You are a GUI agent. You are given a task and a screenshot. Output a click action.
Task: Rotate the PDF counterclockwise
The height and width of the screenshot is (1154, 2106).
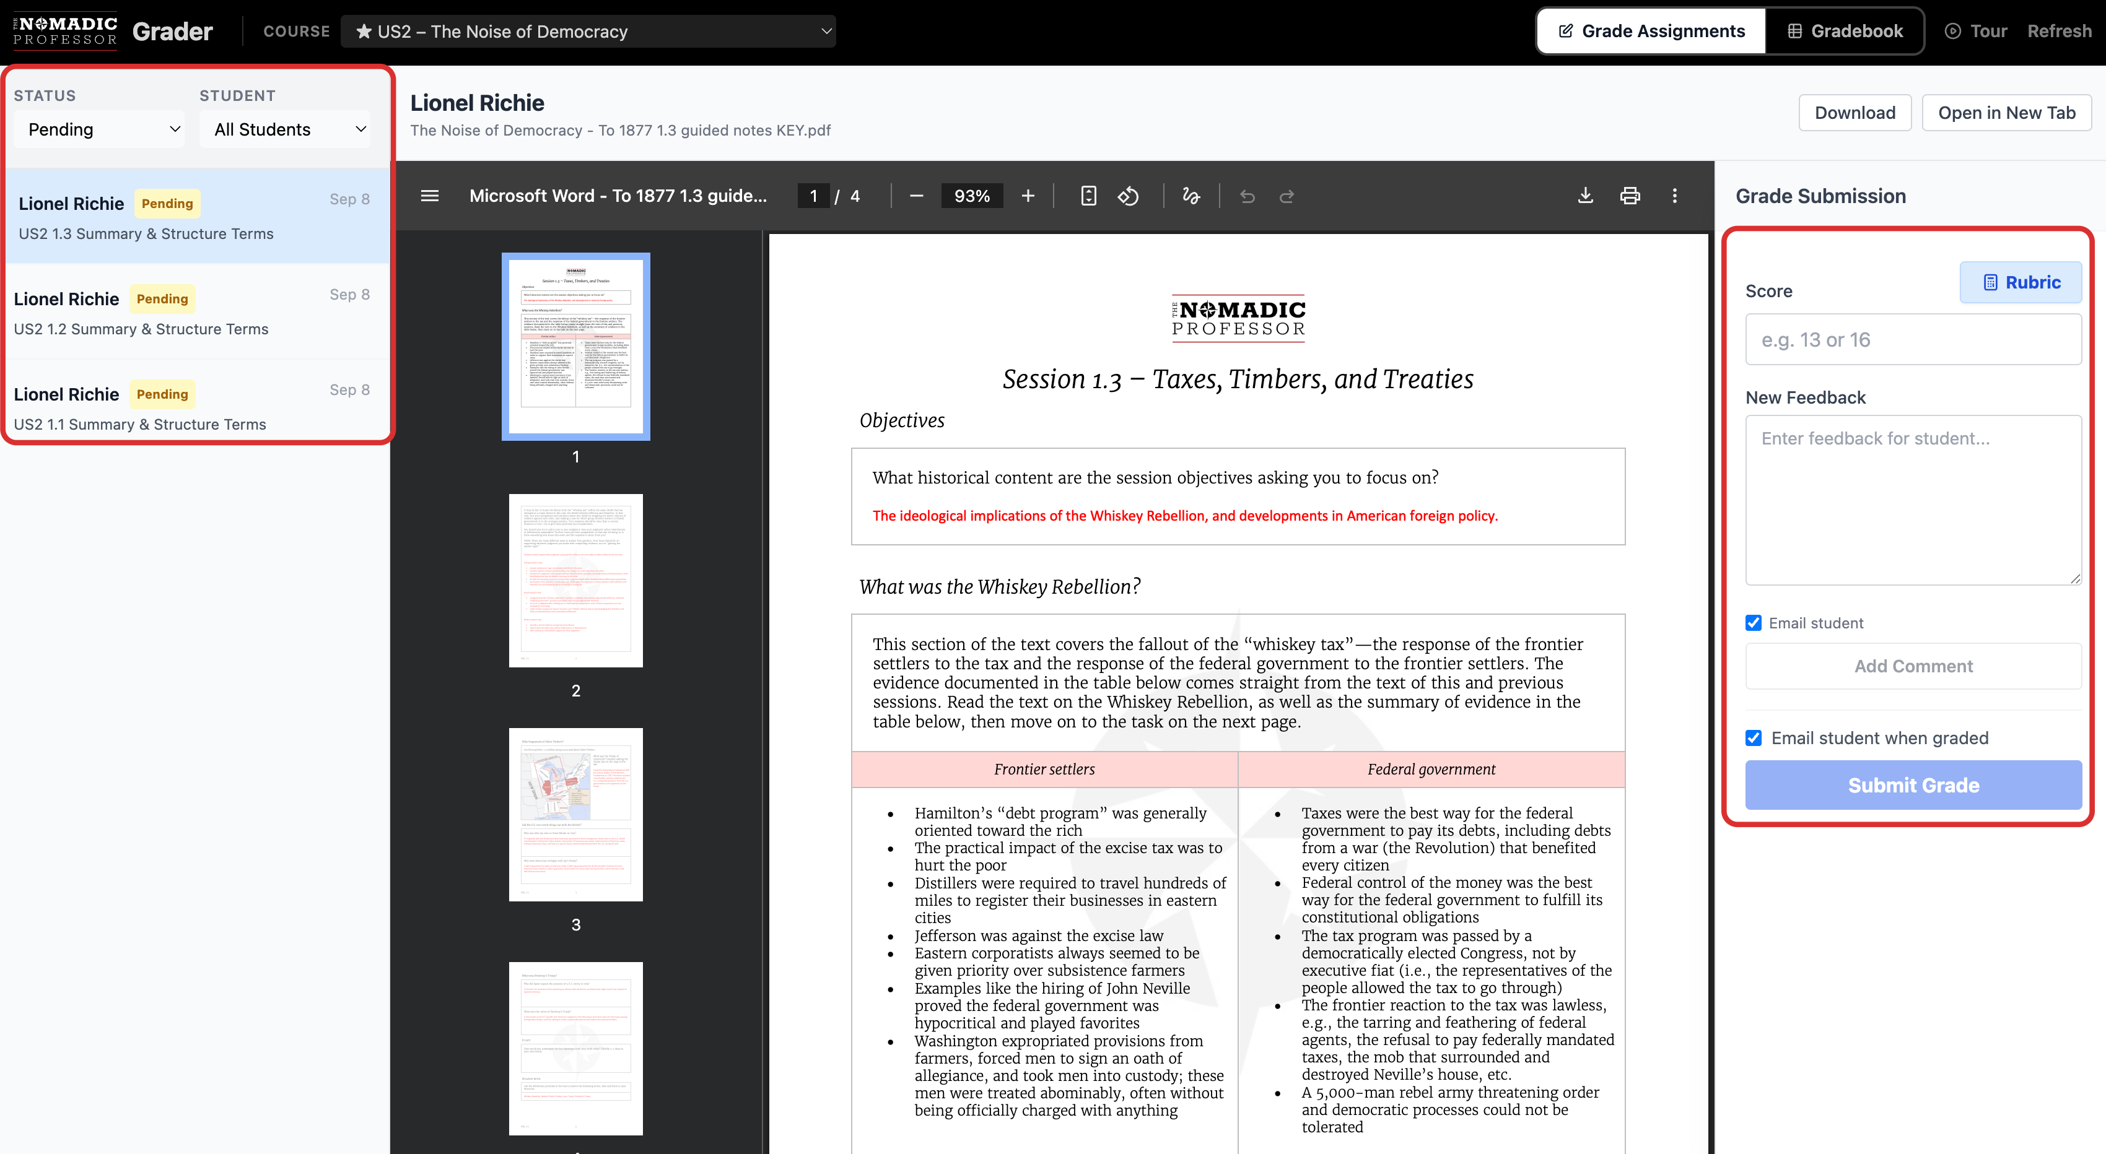click(x=1128, y=196)
